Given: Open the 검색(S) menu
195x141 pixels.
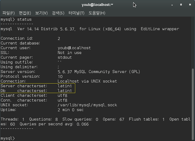Looking at the screenshot, I should click(58, 13).
